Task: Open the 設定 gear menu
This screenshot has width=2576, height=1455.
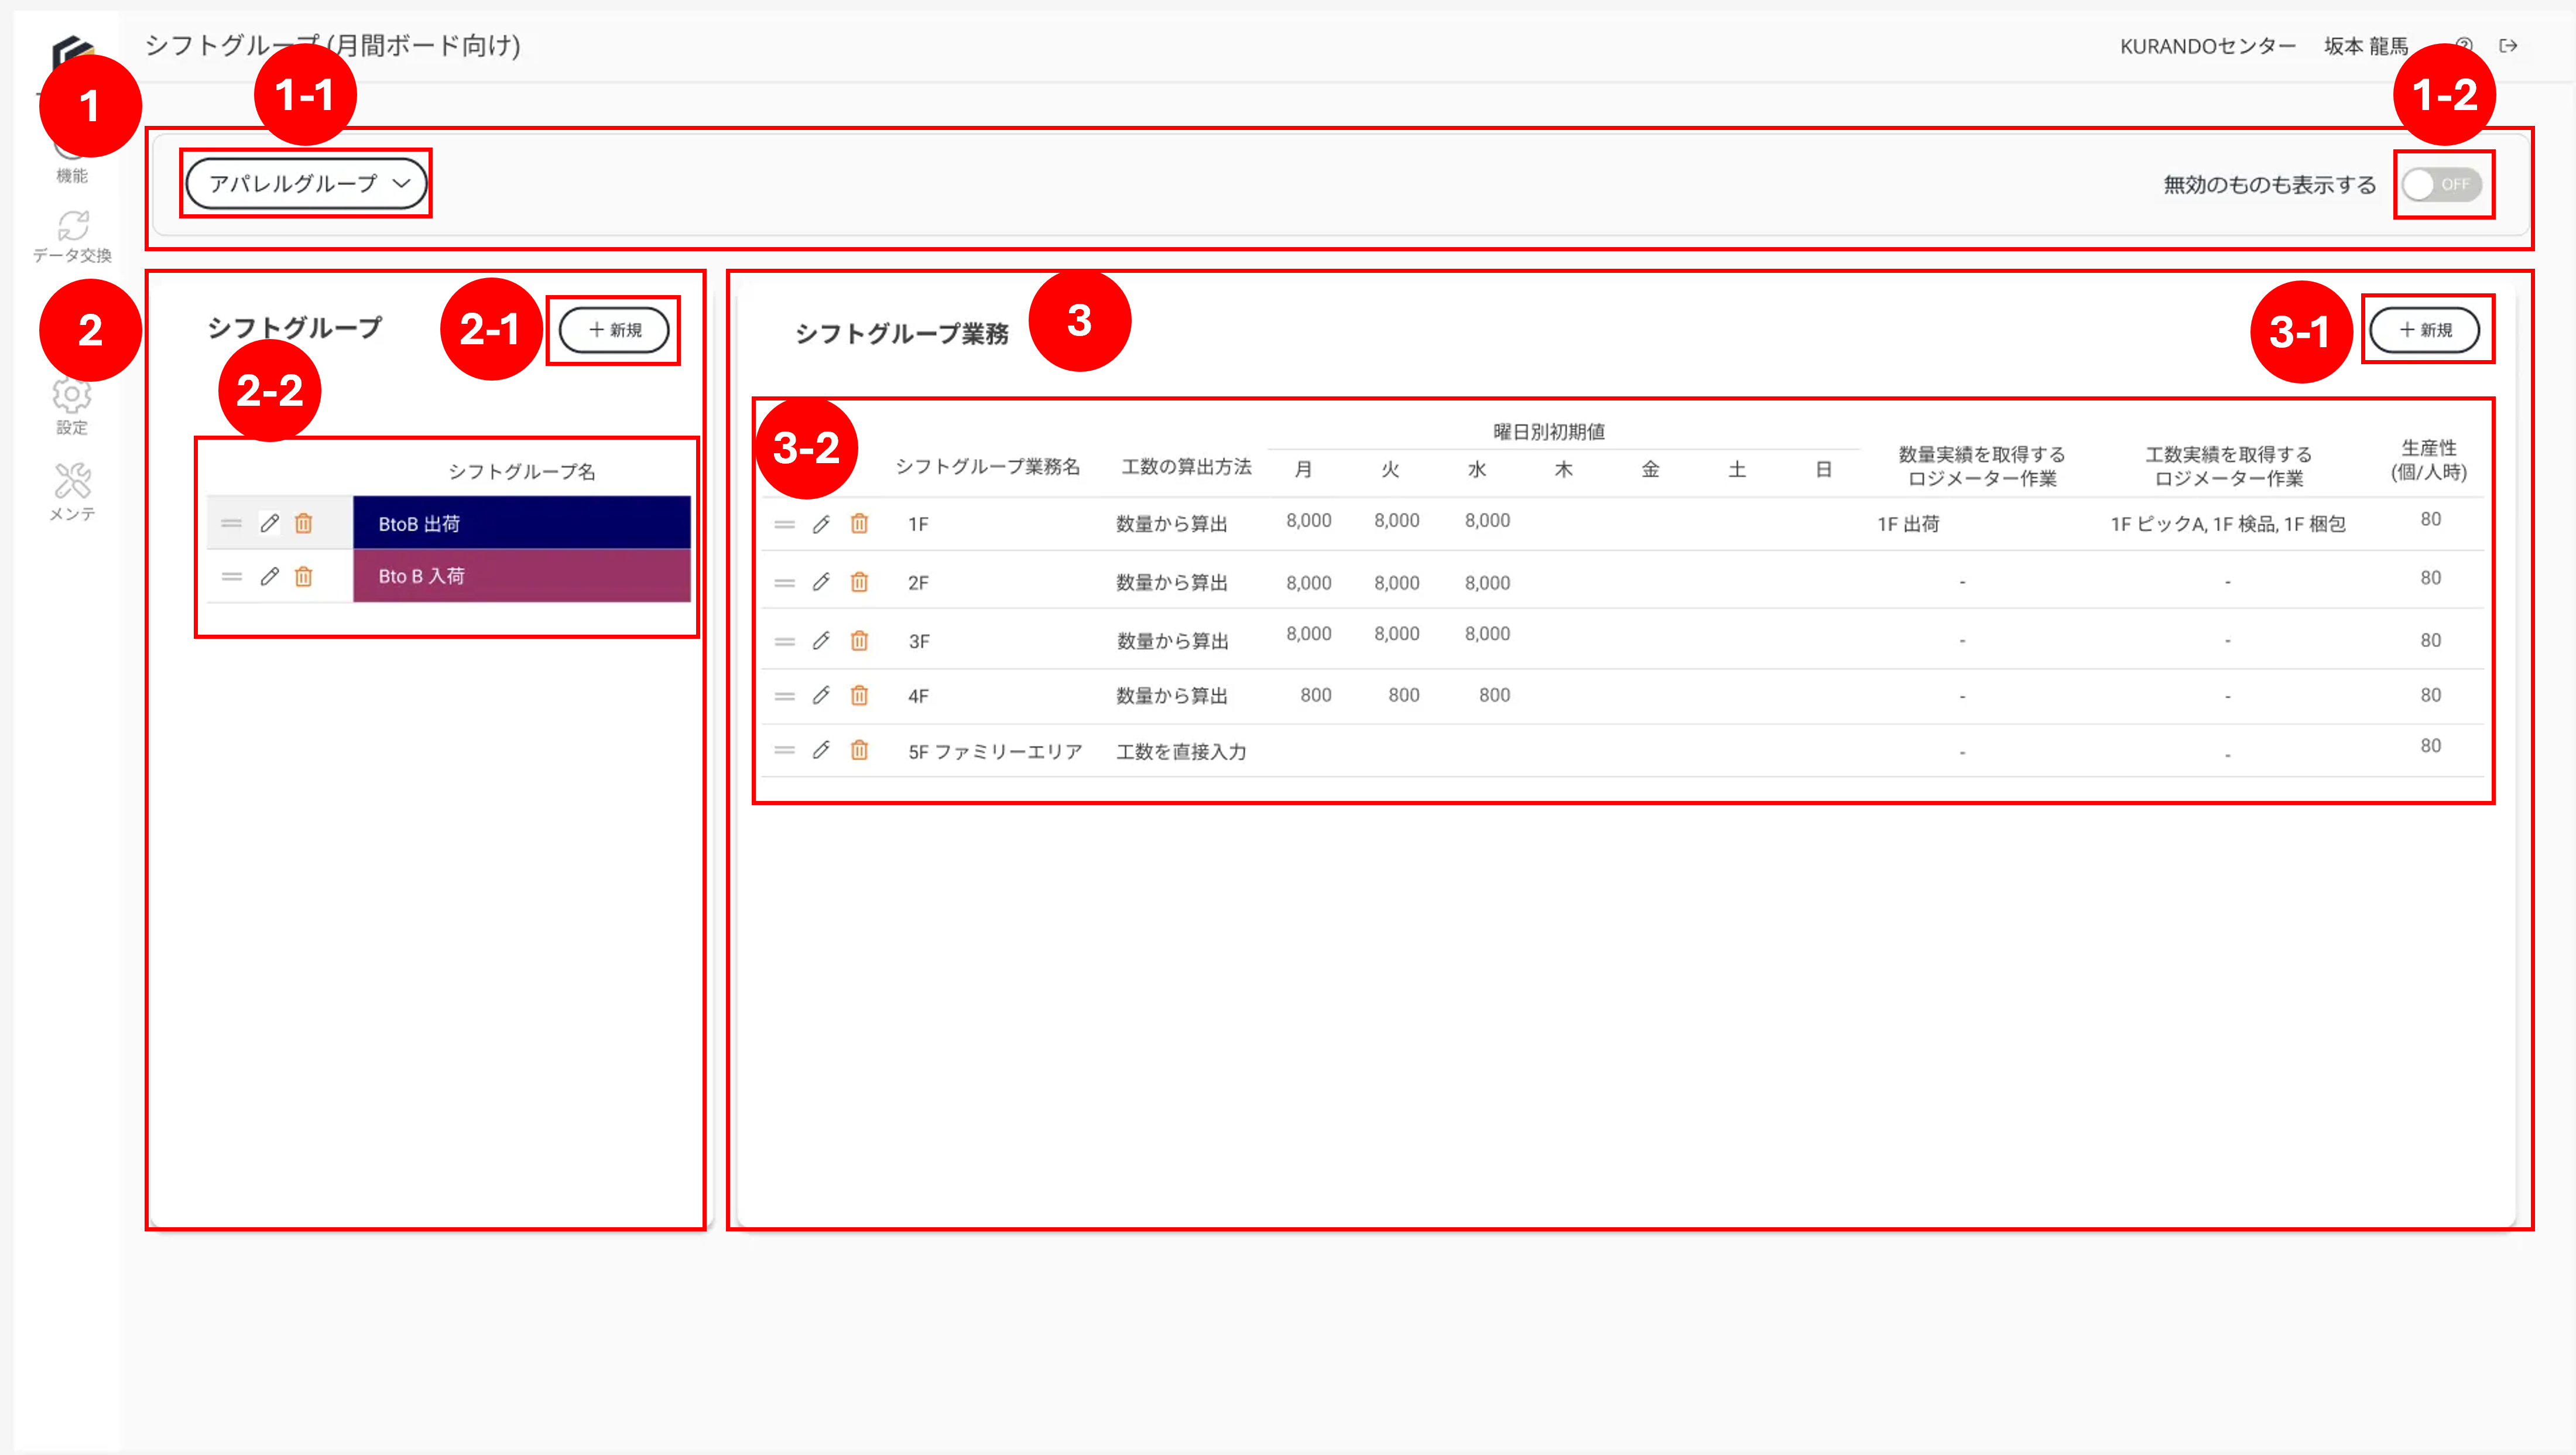Action: coord(72,406)
